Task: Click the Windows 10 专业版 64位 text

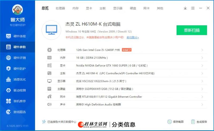Action: point(98,31)
